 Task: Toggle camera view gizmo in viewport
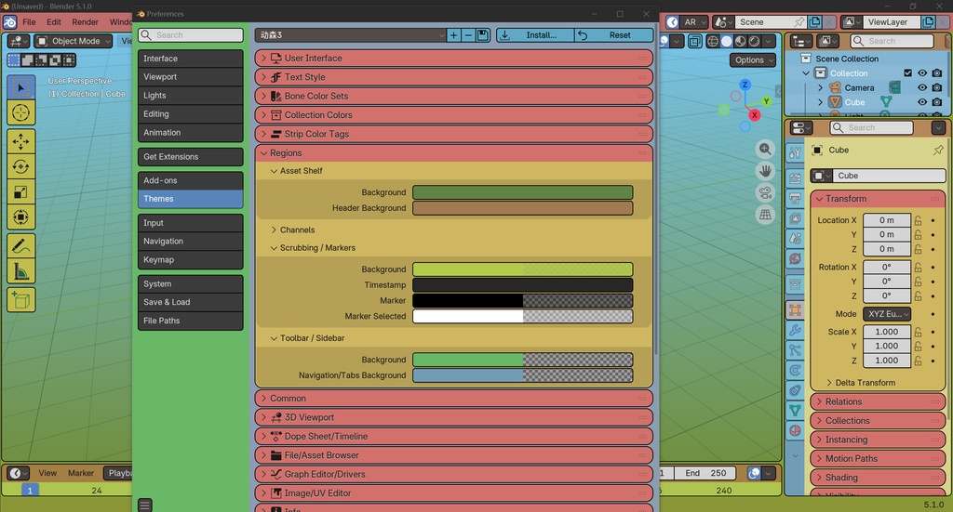(765, 193)
